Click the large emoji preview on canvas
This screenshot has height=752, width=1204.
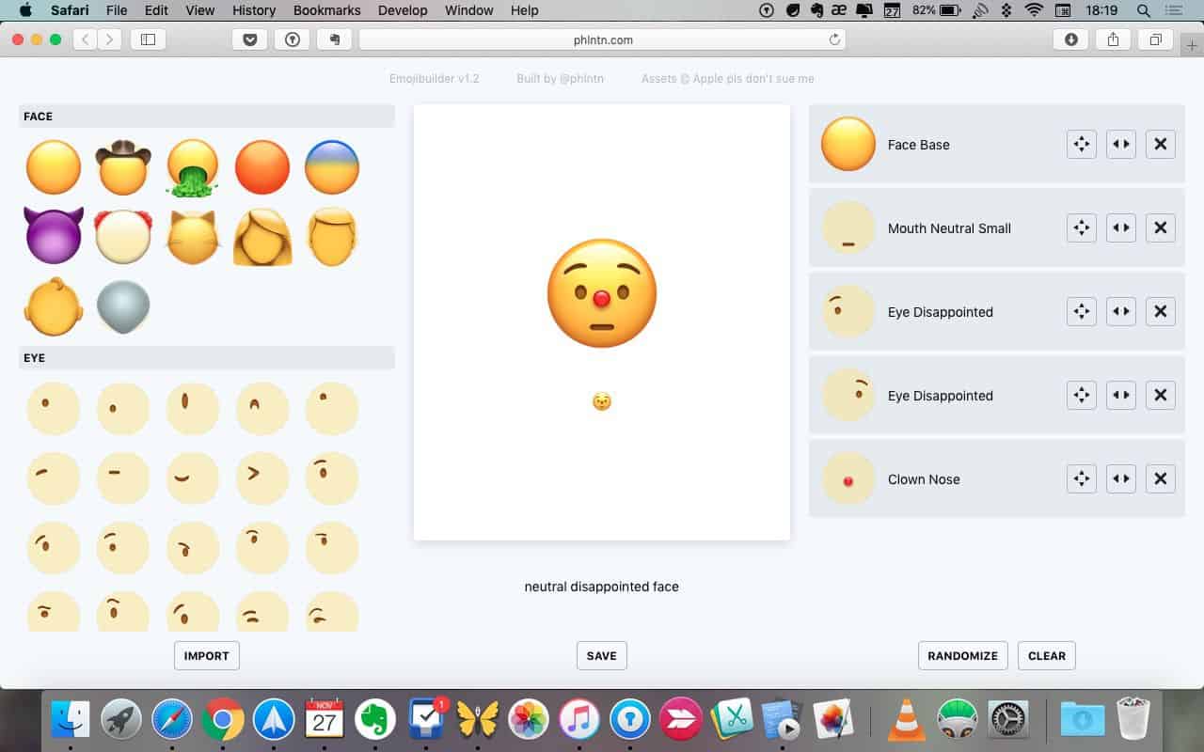pos(602,292)
